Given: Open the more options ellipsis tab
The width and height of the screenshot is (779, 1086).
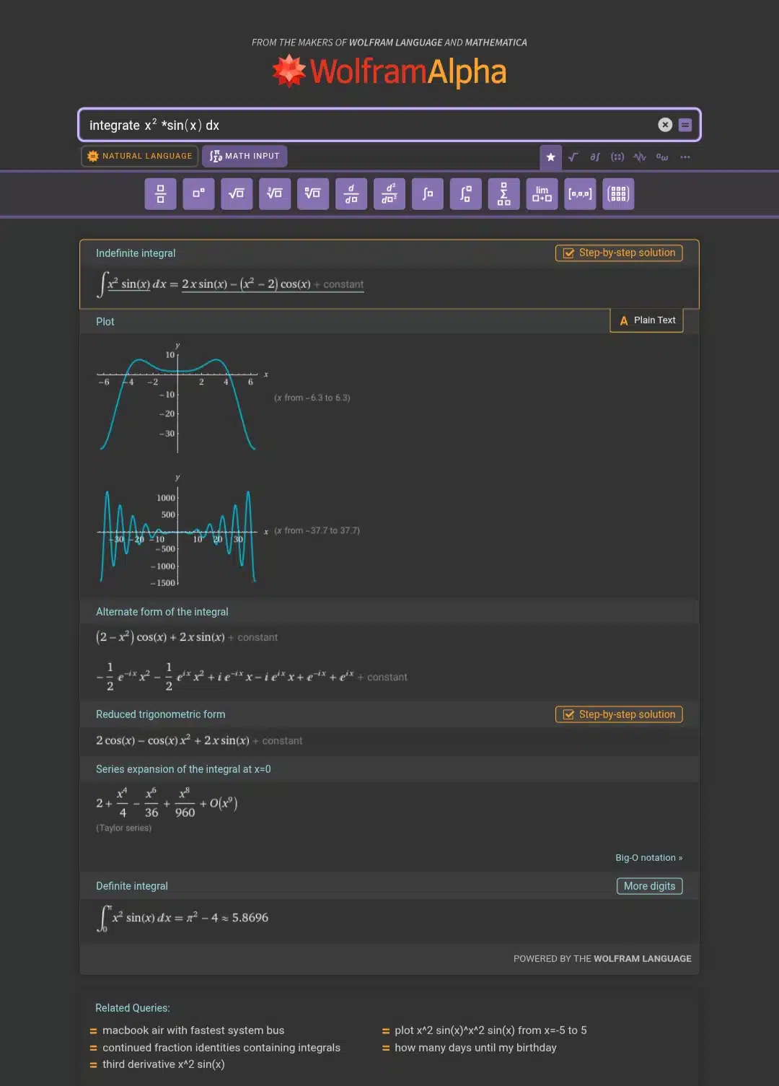Looking at the screenshot, I should 685,157.
